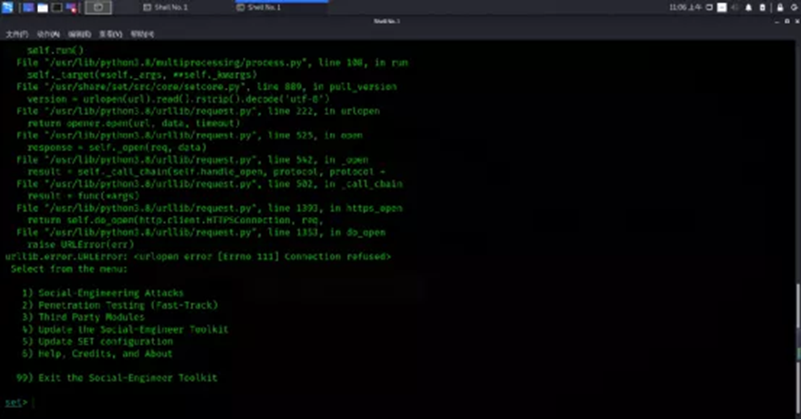Click the 'self.run()' line at top

tap(56, 51)
